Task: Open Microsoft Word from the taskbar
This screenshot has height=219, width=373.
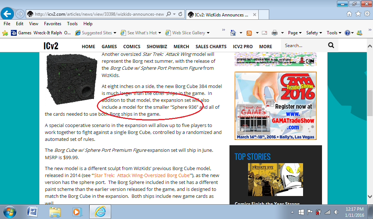Action: tap(32, 212)
